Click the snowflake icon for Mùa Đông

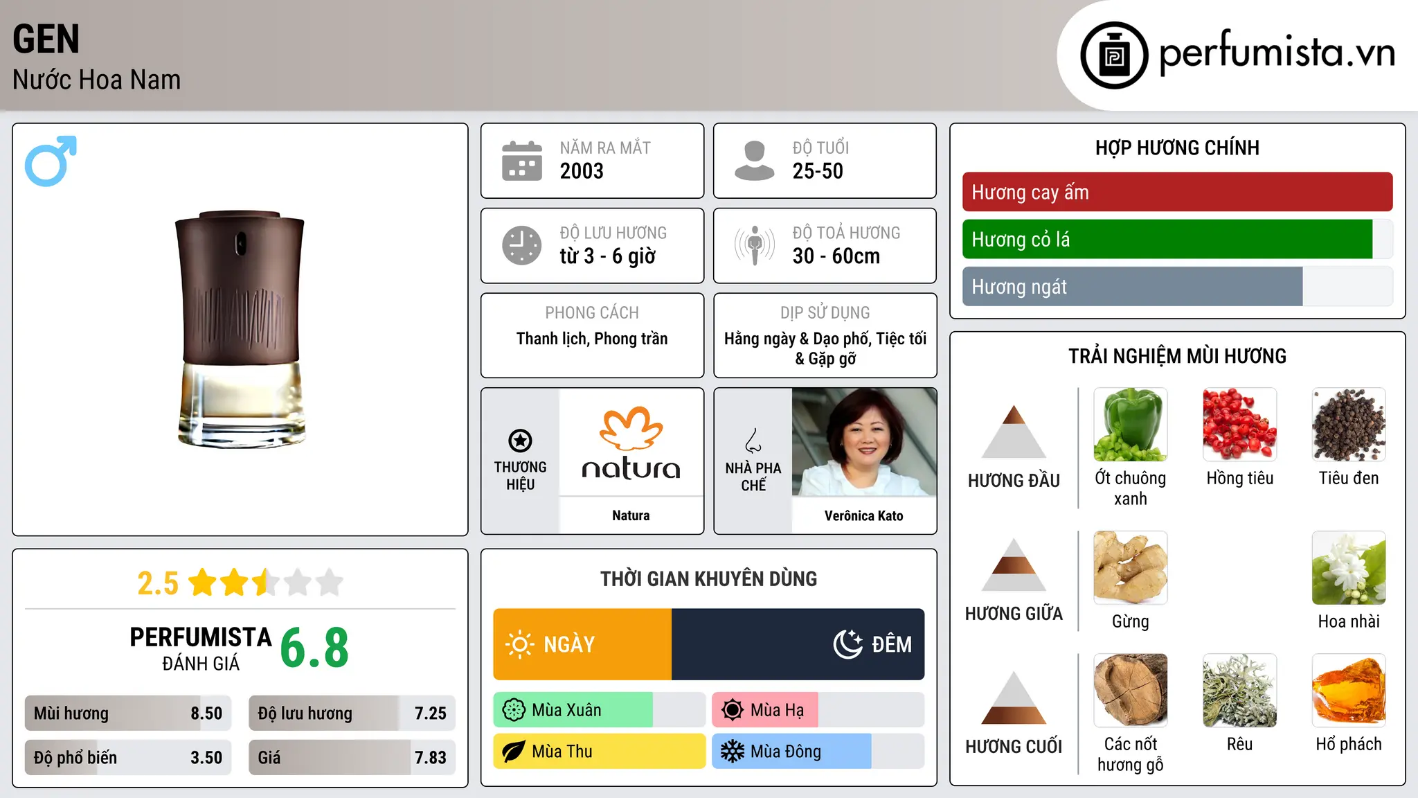733,752
